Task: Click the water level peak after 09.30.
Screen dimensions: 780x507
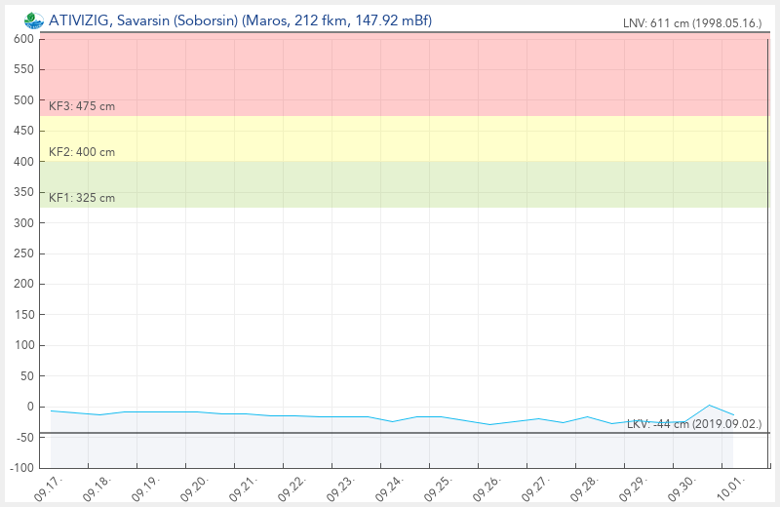Action: point(710,405)
